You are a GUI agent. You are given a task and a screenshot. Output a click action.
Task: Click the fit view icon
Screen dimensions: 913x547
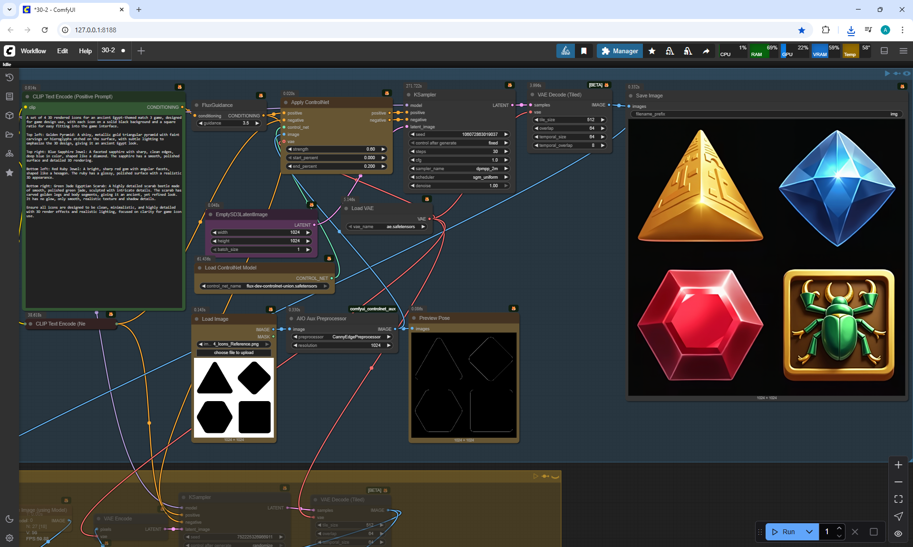click(x=898, y=499)
